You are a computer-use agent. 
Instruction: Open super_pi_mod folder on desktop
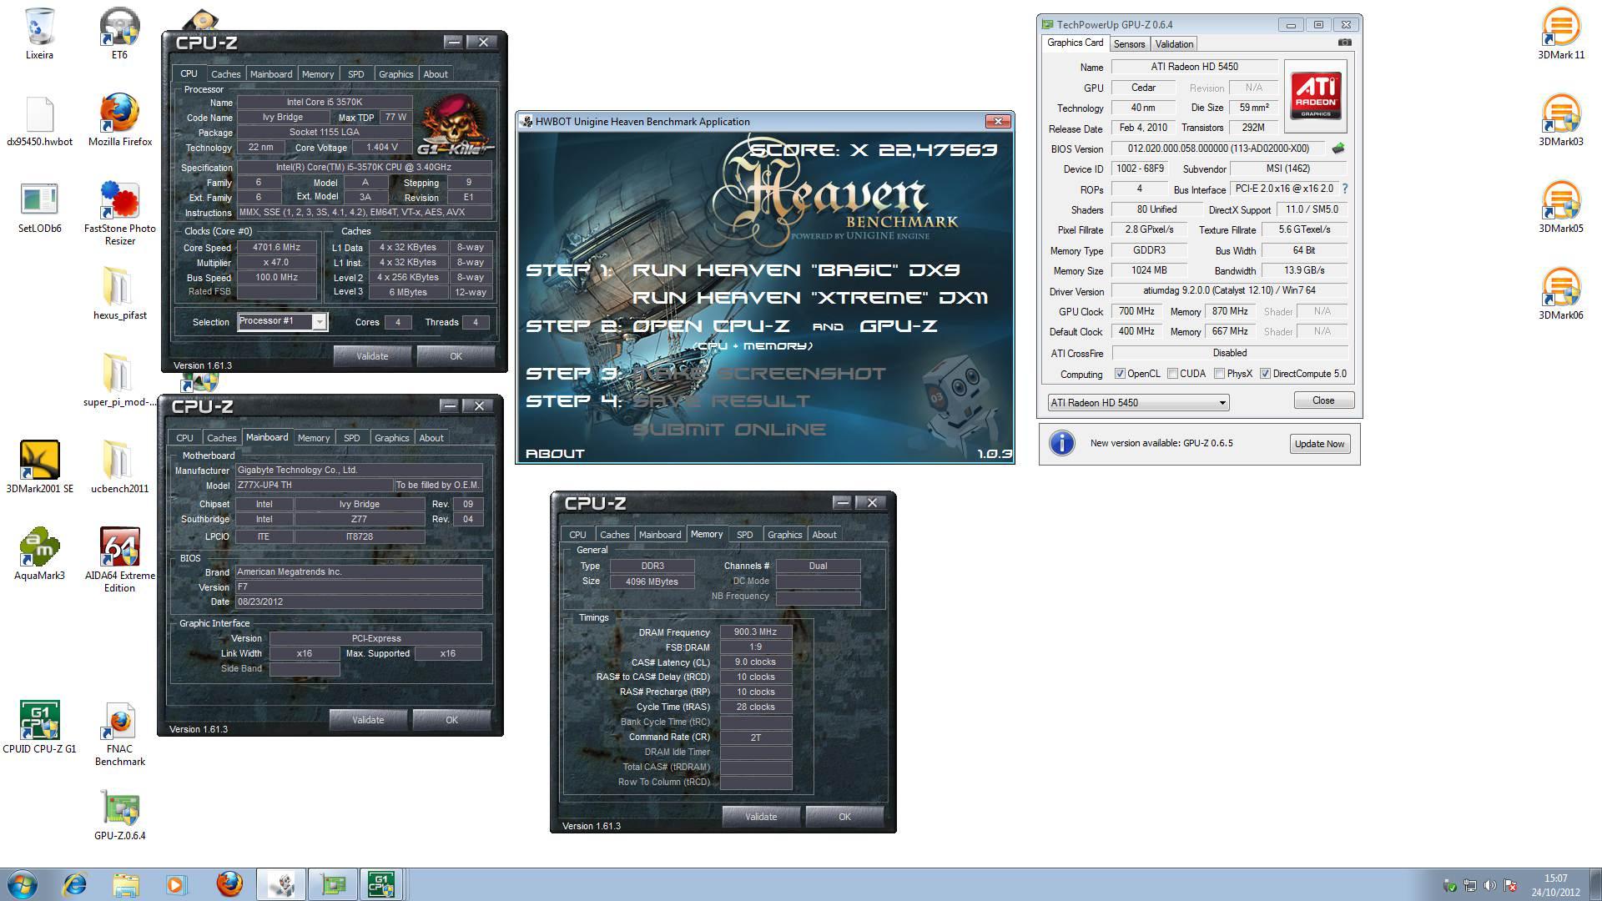[x=119, y=381]
